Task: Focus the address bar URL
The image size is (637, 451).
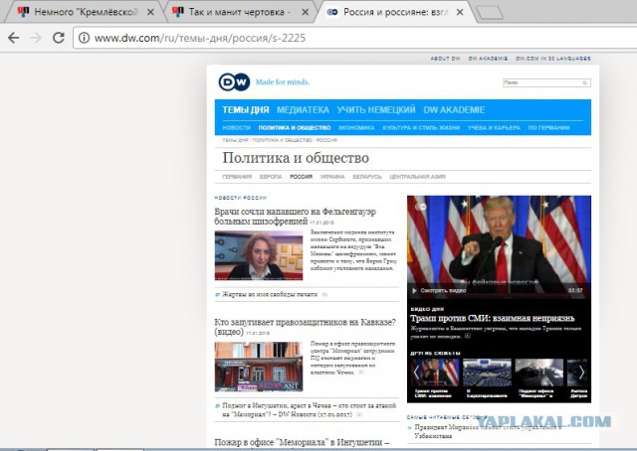Action: (199, 38)
